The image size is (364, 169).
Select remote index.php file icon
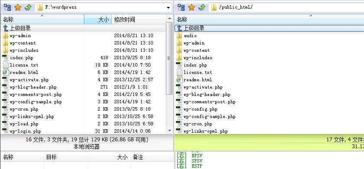pos(179,65)
